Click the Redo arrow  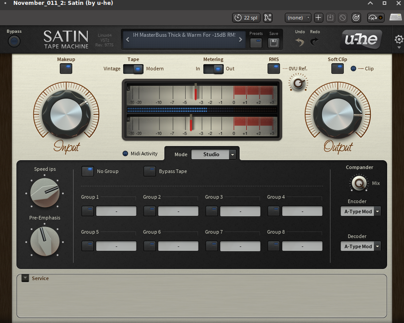315,41
